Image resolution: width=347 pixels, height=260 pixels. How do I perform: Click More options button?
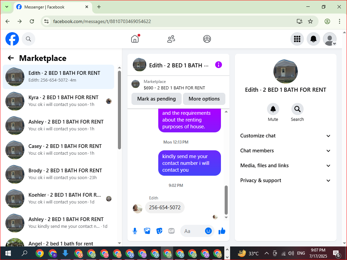coord(204,99)
